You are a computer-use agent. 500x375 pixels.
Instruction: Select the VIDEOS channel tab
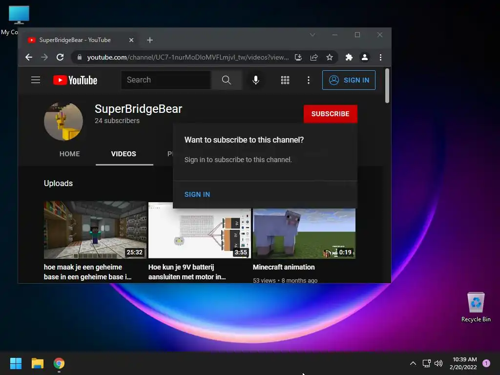tap(124, 154)
